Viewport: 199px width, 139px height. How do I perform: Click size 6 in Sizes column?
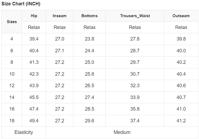tap(12, 51)
